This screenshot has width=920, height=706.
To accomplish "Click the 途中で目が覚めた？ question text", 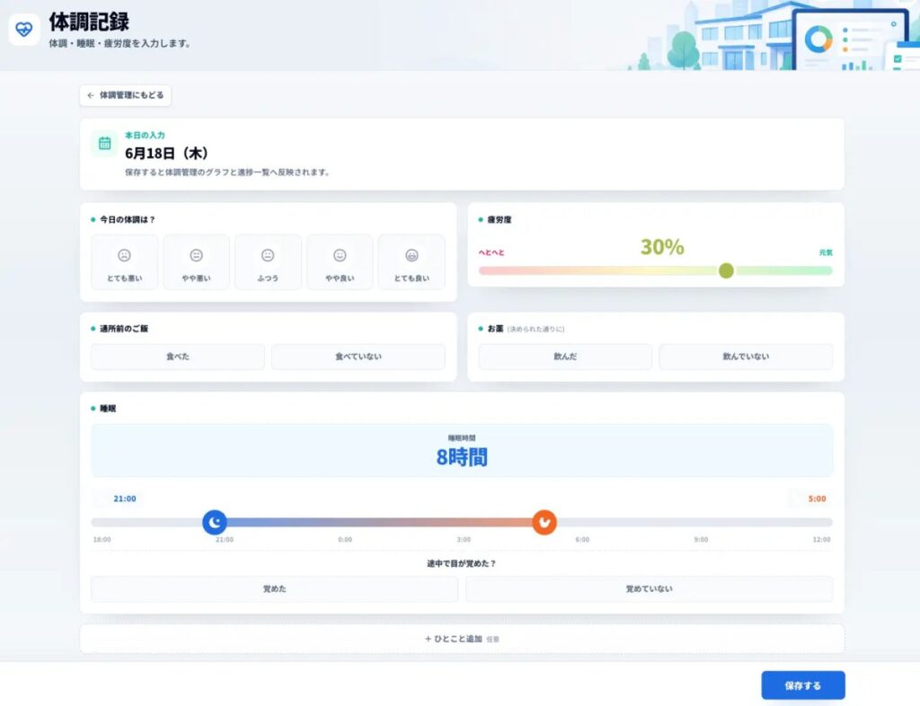I will click(x=462, y=563).
